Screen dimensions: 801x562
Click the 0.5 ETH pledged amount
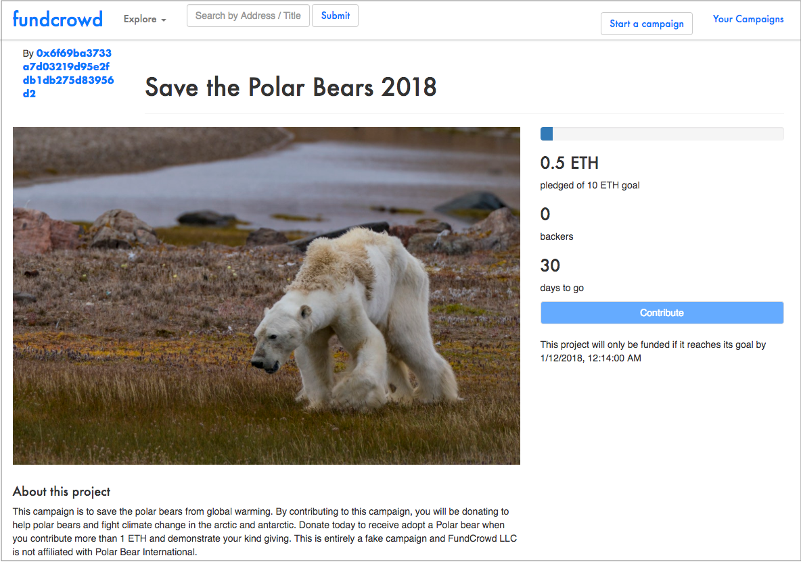(x=569, y=163)
